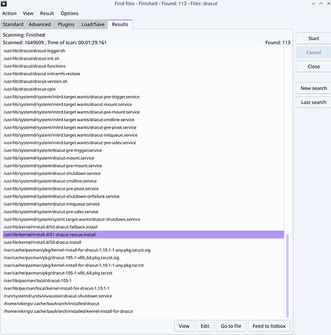Click the window minimize chevron icon
331x335 pixels.
pyautogui.click(x=314, y=3)
